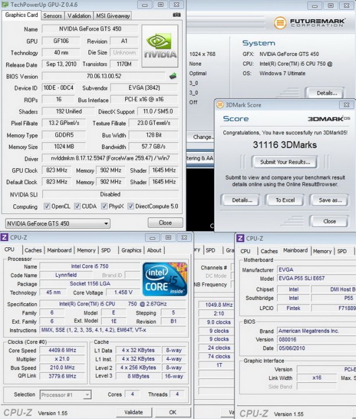
Task: Click OK button in left CPU-Z
Action: (x=173, y=413)
